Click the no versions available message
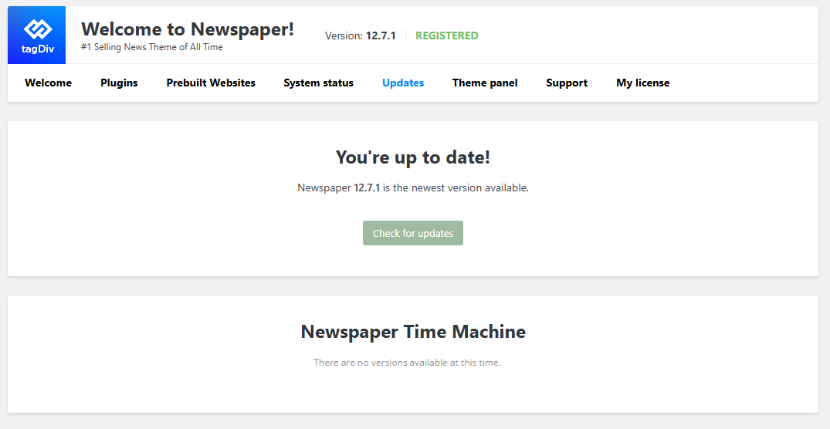This screenshot has width=830, height=429. tap(407, 363)
